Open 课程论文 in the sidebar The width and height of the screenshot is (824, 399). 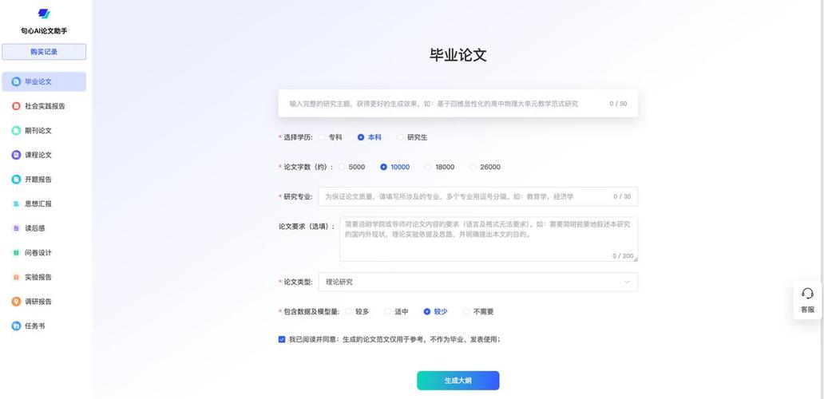(x=44, y=155)
